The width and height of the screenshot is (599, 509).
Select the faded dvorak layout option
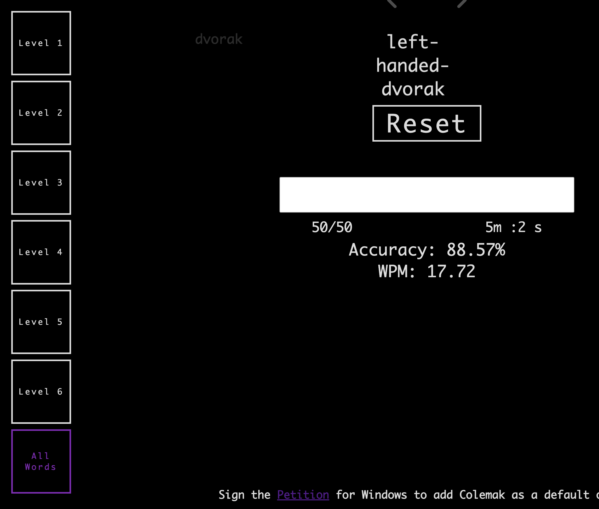pyautogui.click(x=219, y=39)
